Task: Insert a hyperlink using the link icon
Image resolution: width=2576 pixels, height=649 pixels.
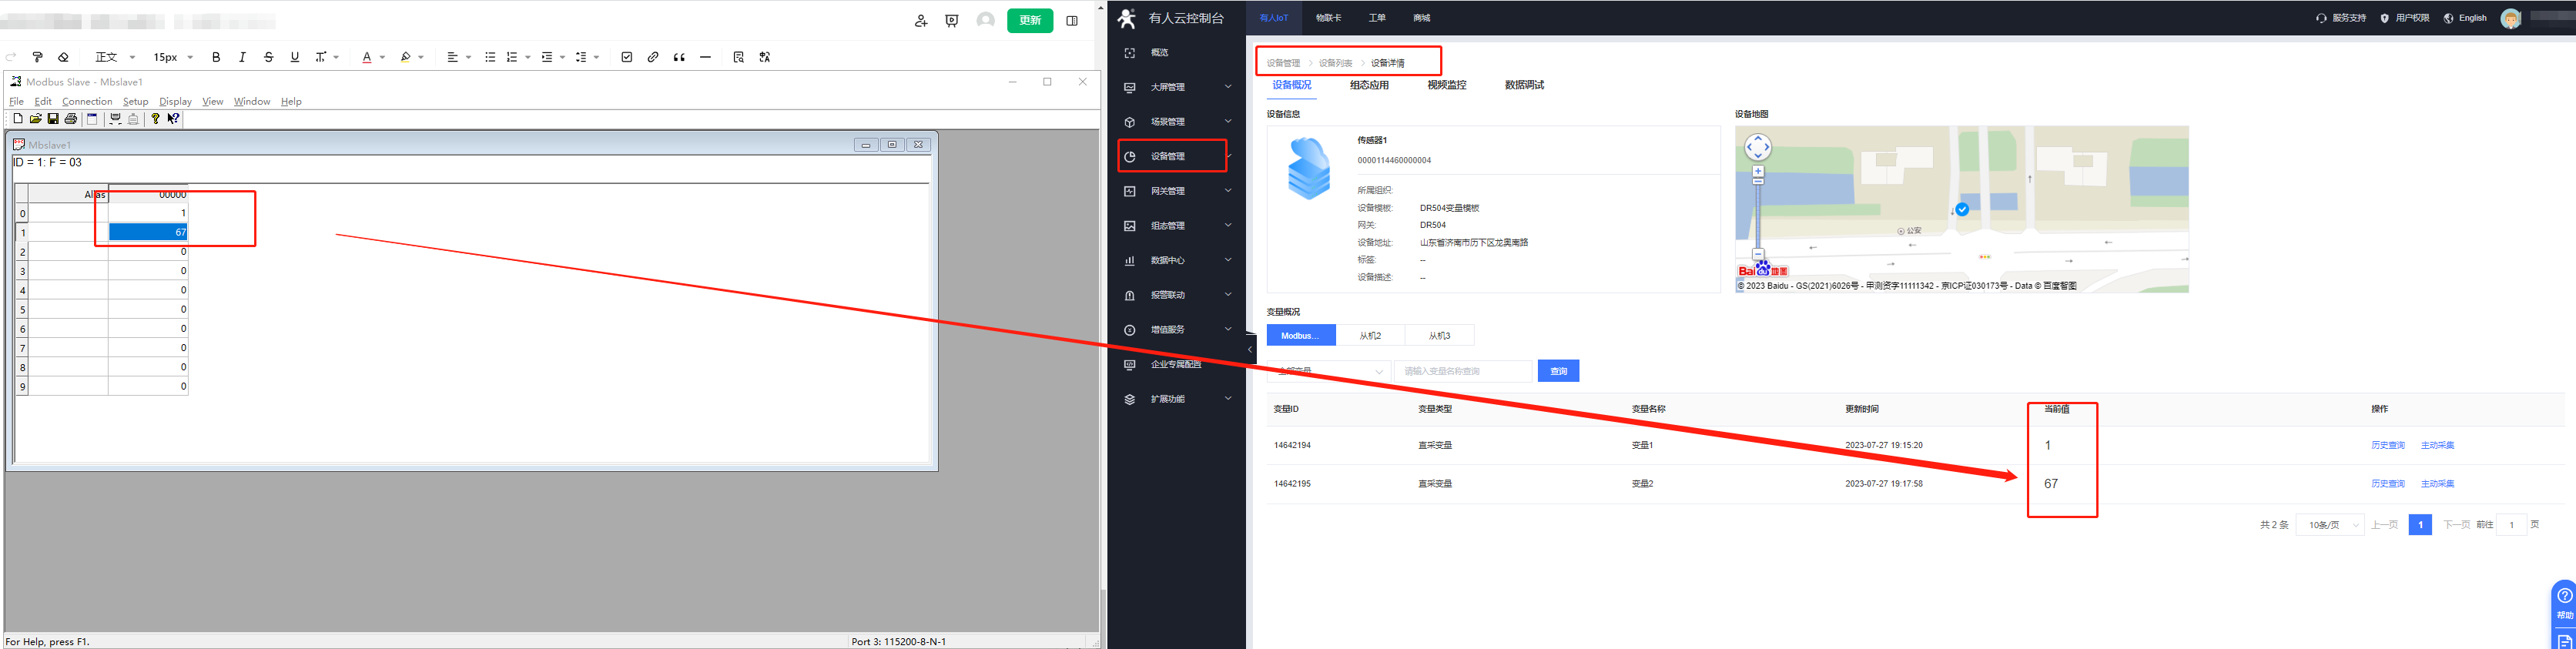Action: coord(653,57)
